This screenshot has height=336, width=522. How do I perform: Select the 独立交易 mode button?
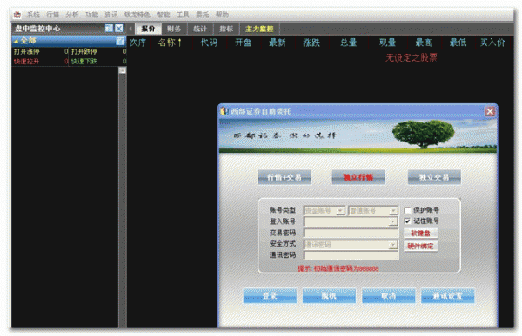434,177
